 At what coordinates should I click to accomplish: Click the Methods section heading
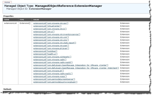(x=7, y=89)
